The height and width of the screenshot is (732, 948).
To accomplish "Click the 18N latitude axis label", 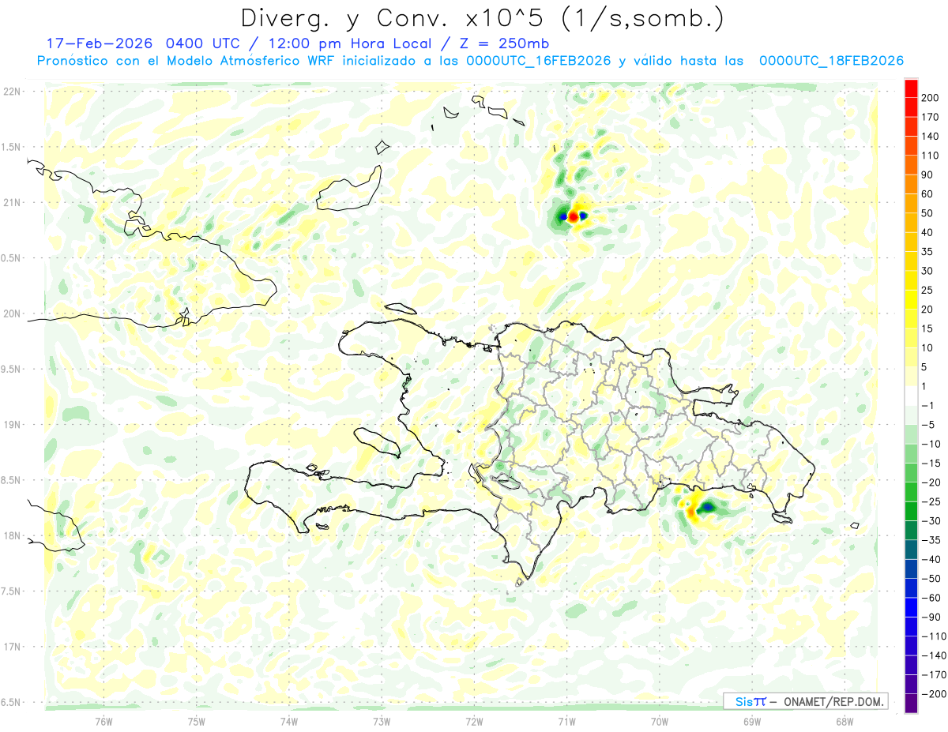I will click(x=12, y=536).
